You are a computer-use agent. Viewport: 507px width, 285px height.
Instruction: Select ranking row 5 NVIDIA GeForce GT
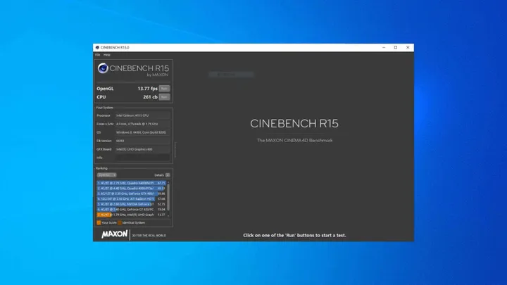click(131, 204)
